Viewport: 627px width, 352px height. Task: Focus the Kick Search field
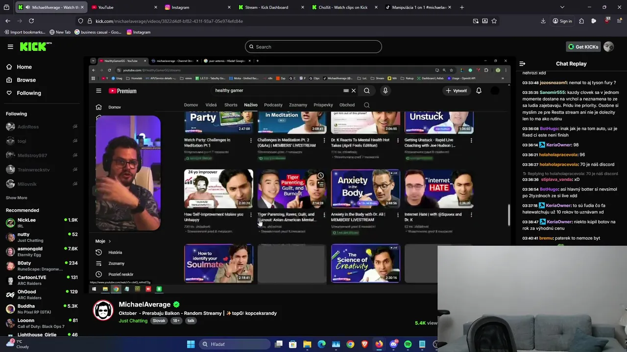(313, 47)
